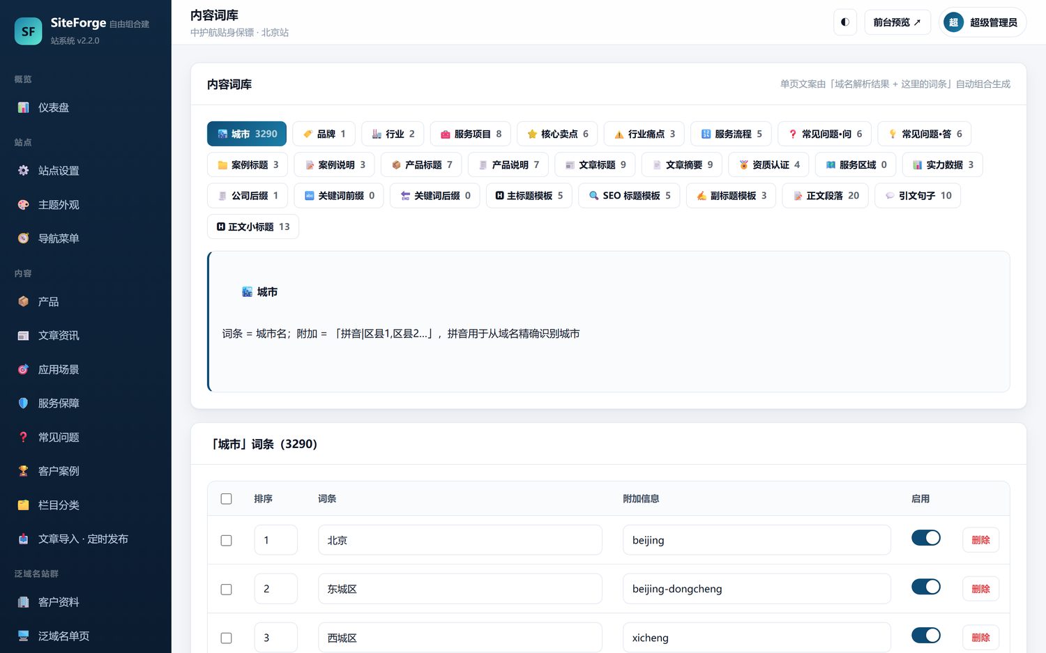Delete the 北京 entry

[980, 540]
